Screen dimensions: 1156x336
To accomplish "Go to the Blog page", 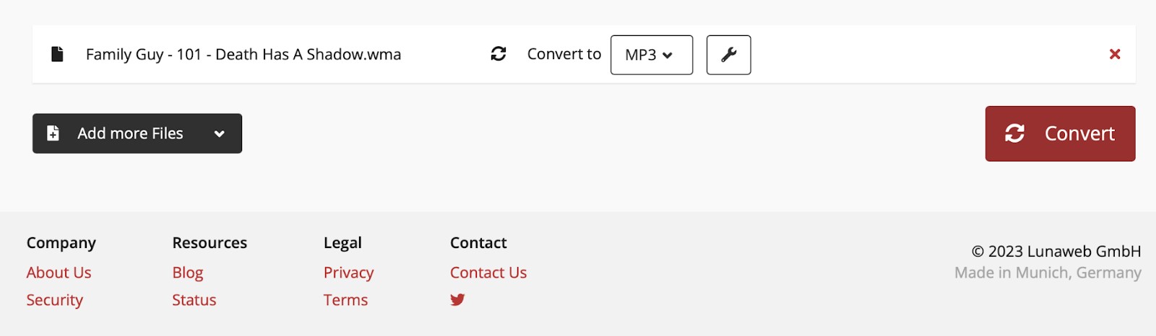I will click(x=188, y=273).
